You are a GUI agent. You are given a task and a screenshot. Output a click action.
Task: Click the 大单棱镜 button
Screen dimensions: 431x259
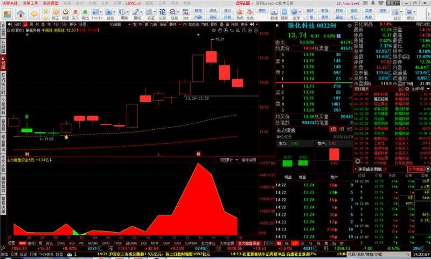415,169
